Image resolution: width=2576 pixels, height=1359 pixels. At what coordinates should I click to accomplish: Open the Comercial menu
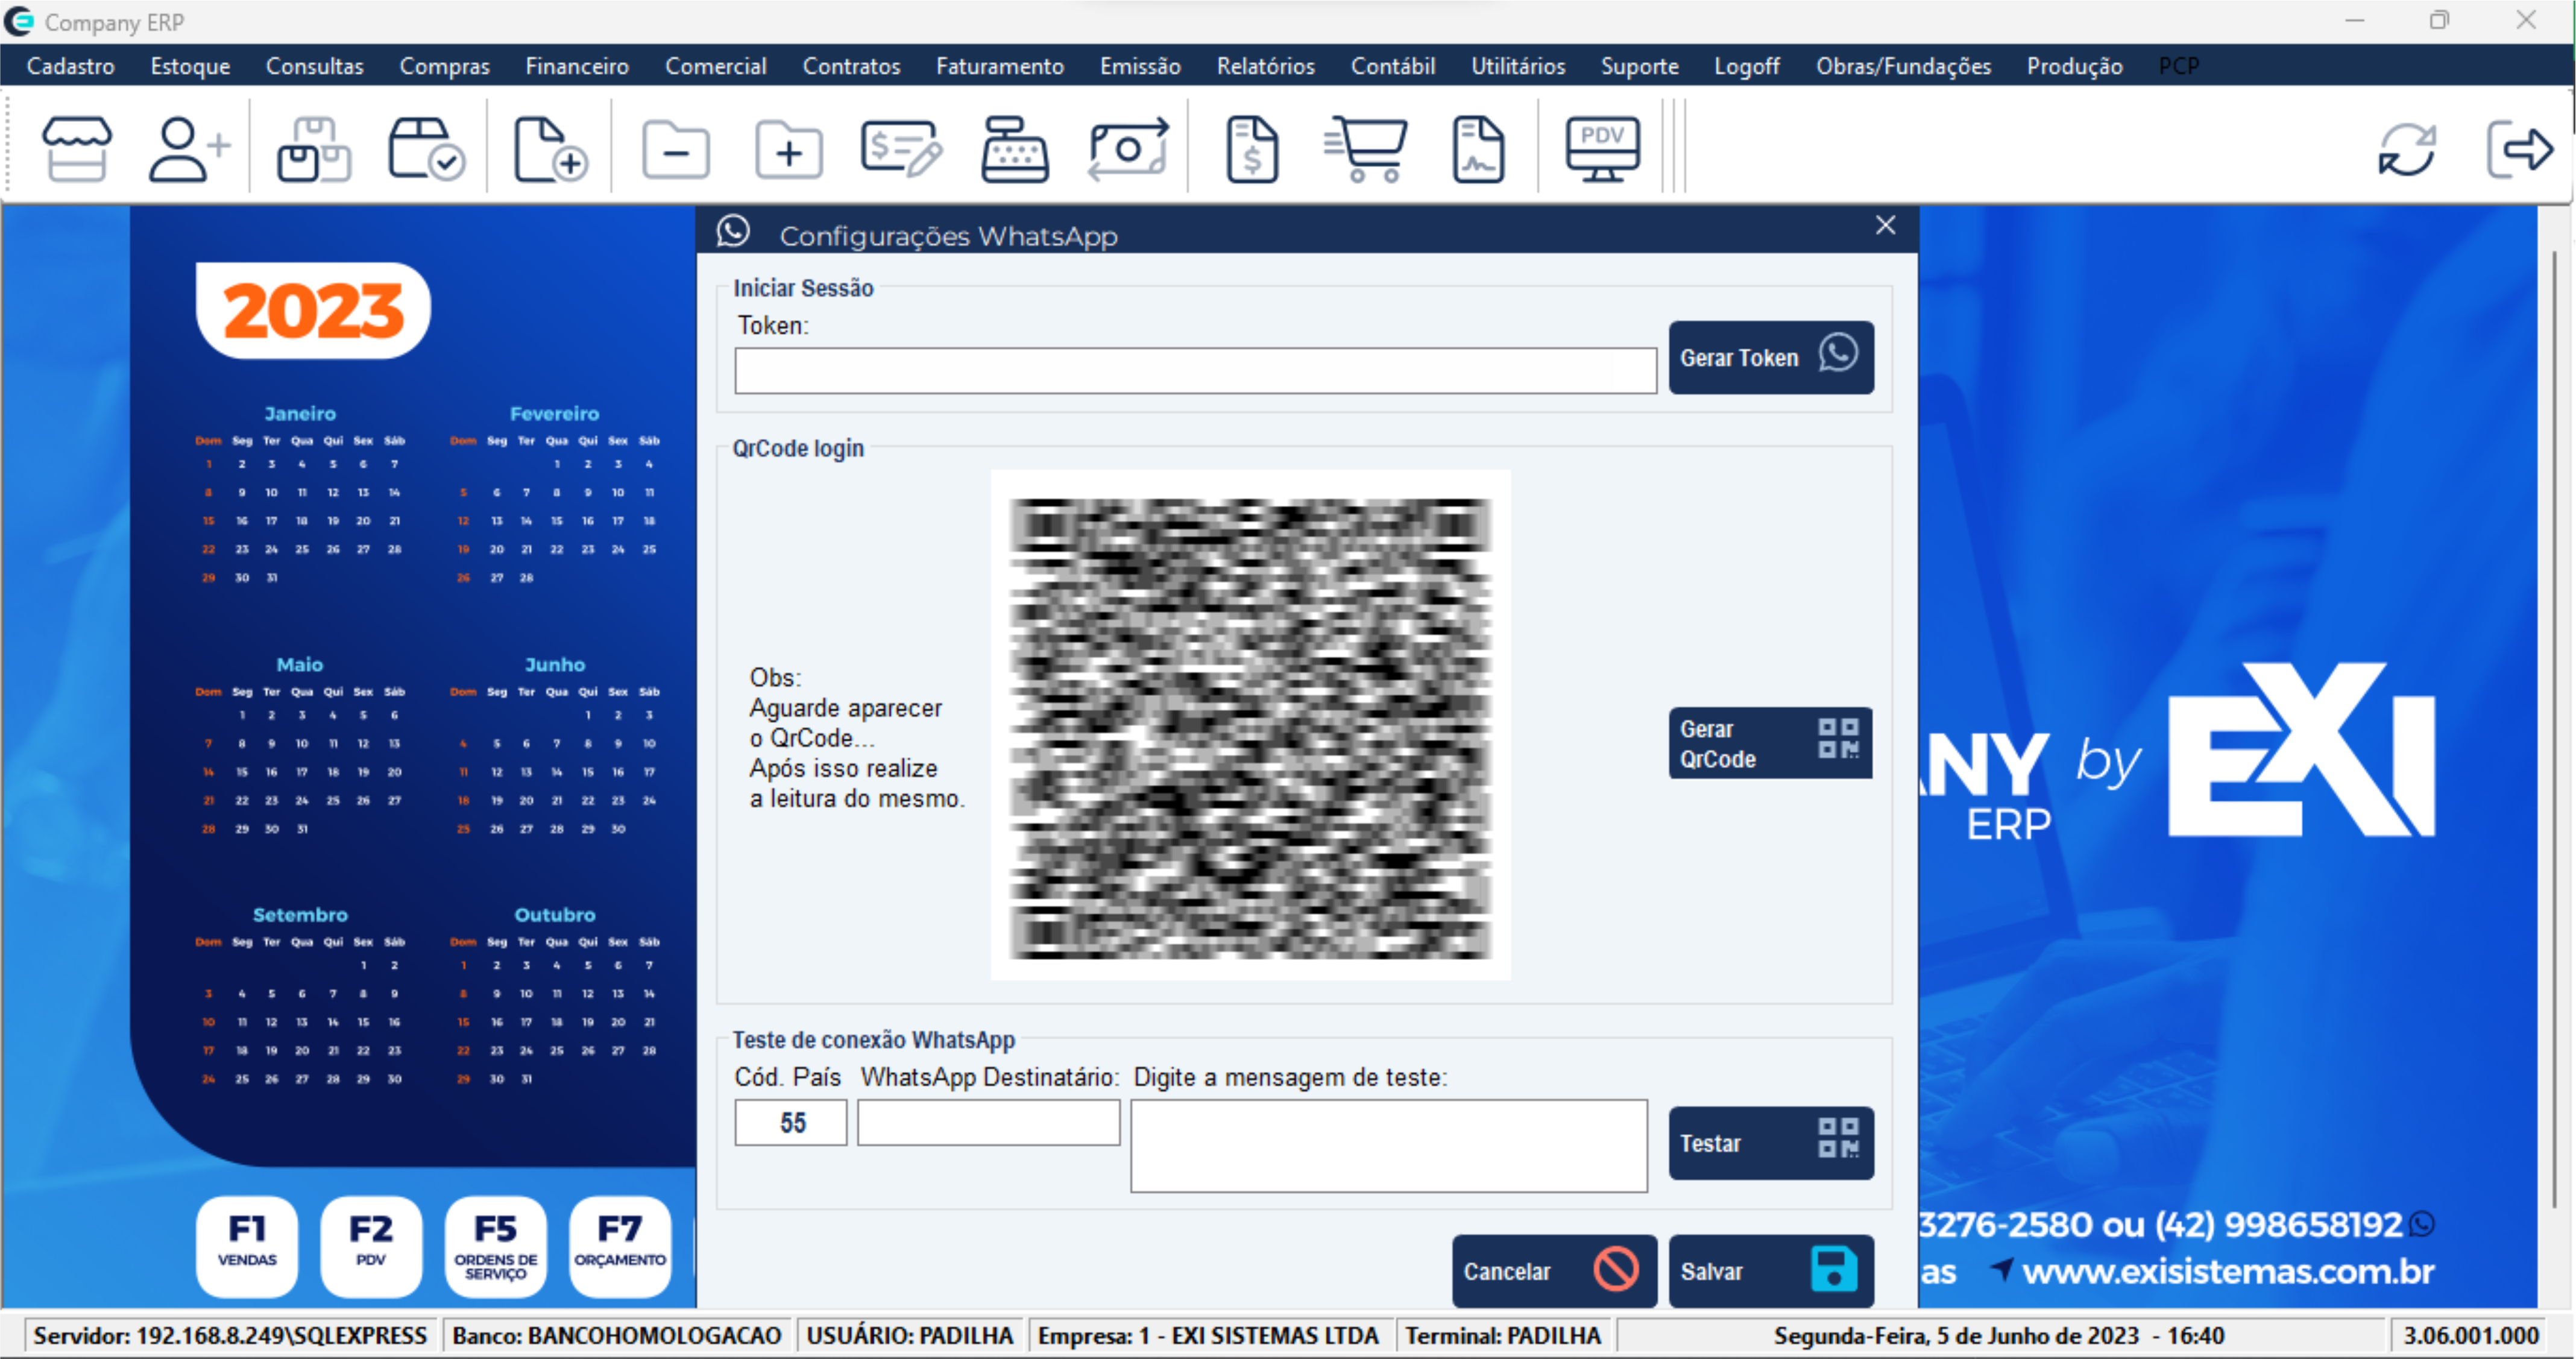pos(715,66)
